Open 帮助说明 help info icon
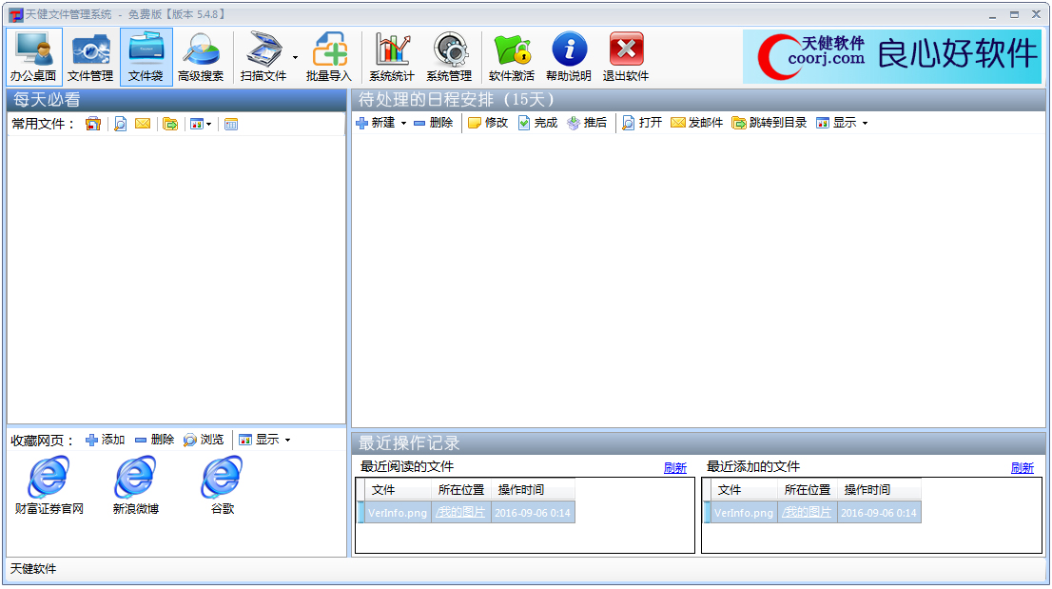The height and width of the screenshot is (589, 1052). 569,56
